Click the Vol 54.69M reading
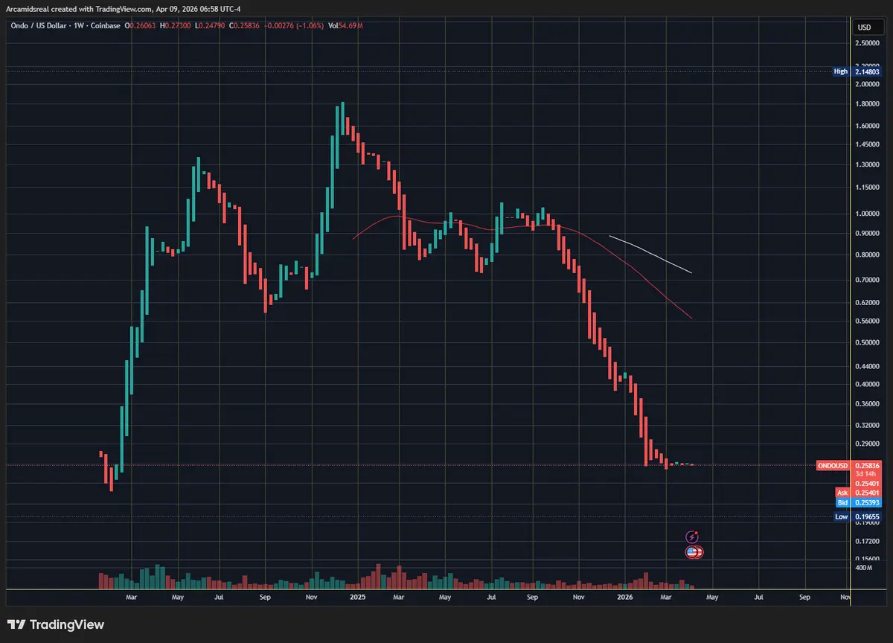The height and width of the screenshot is (643, 893). [345, 25]
